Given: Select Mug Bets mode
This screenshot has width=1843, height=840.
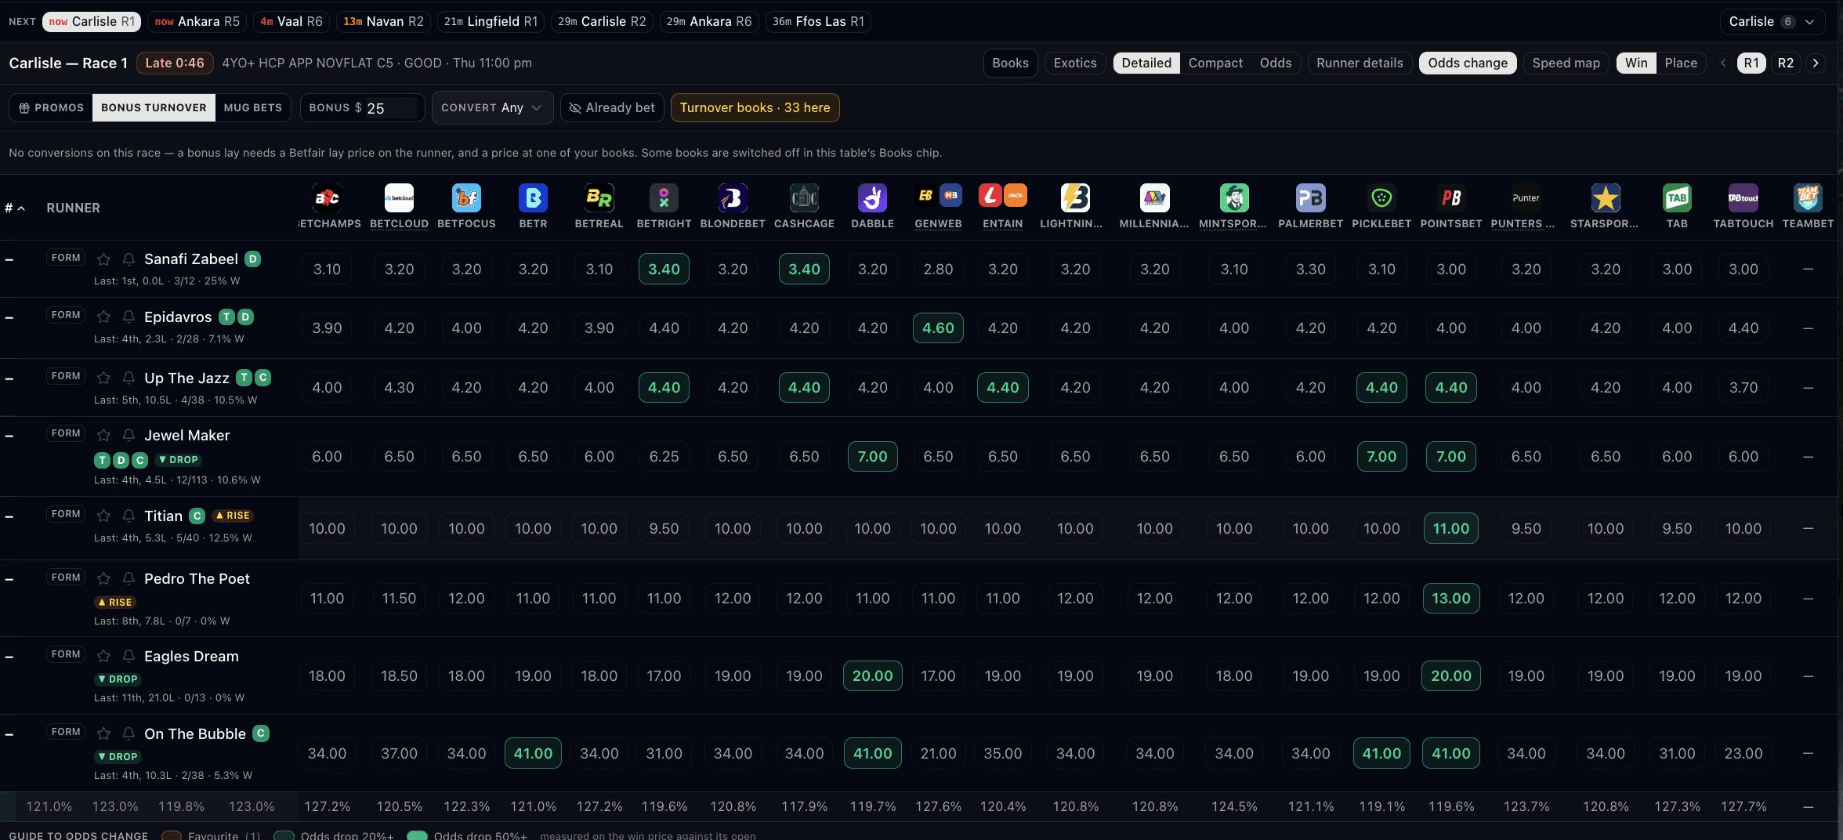Looking at the screenshot, I should click(252, 107).
